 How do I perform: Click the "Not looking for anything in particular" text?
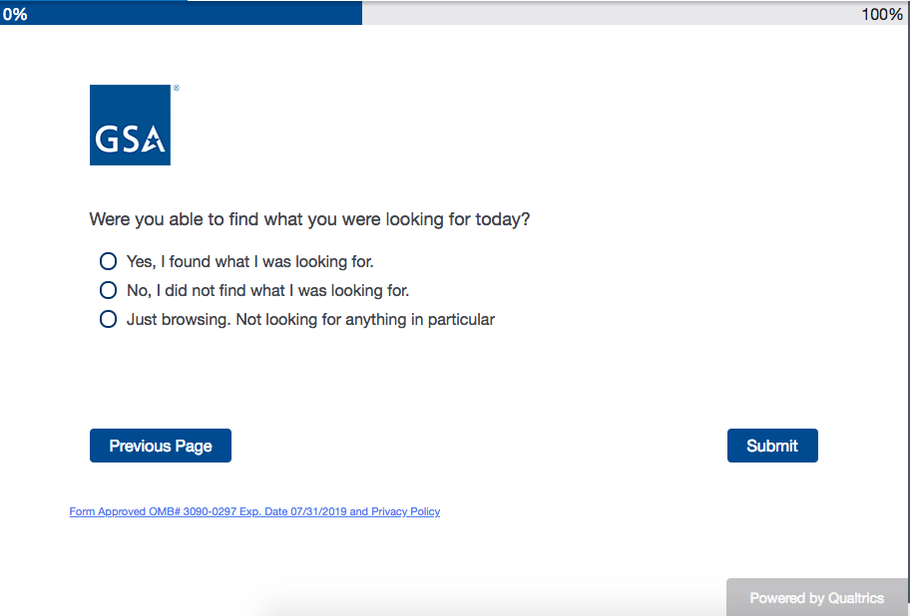coord(365,320)
